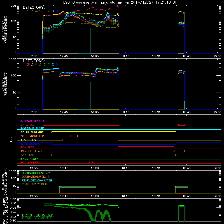Click the 19:00 tick under the decimation plot
Image resolution: width=224 pixels, height=224 pixels.
tap(217, 196)
